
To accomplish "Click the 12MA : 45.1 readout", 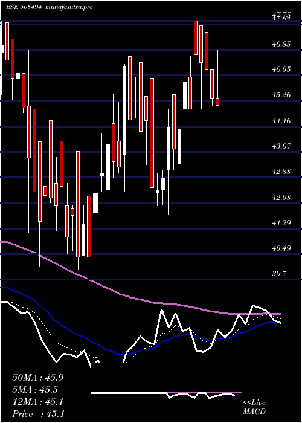I will [38, 402].
